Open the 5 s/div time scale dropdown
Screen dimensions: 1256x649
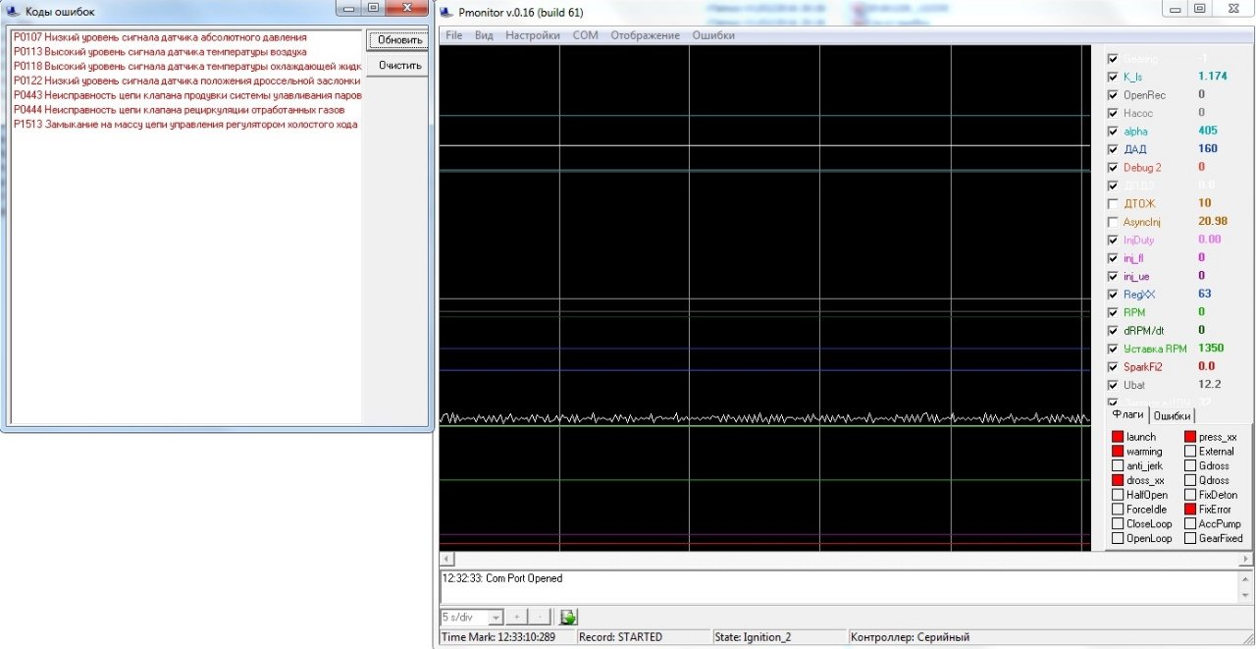[x=496, y=618]
